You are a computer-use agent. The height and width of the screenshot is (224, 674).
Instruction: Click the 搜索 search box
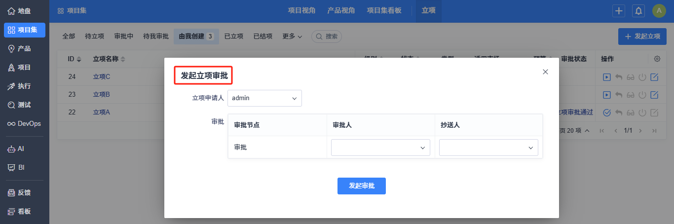click(x=327, y=37)
